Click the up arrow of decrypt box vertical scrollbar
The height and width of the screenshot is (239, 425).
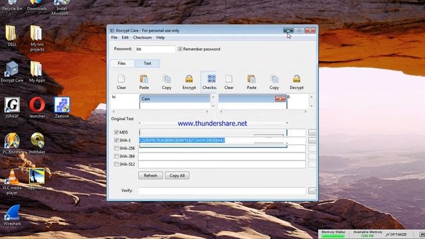tap(311, 97)
